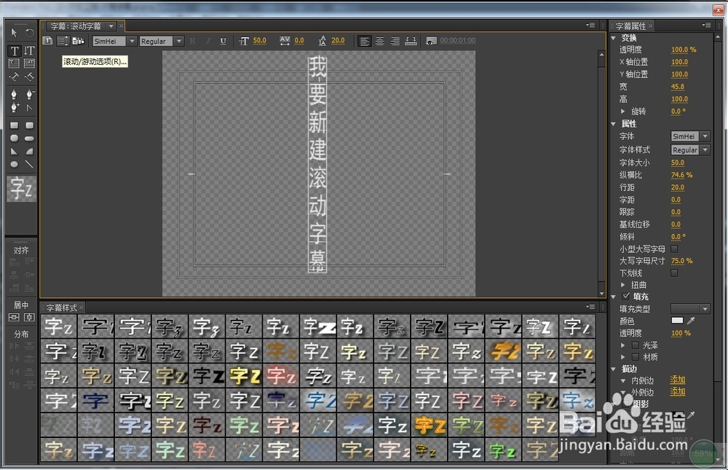Viewport: 728px width, 470px height.
Task: Click scroll-down arrow of title canvas scrollbar
Action: pyautogui.click(x=602, y=294)
